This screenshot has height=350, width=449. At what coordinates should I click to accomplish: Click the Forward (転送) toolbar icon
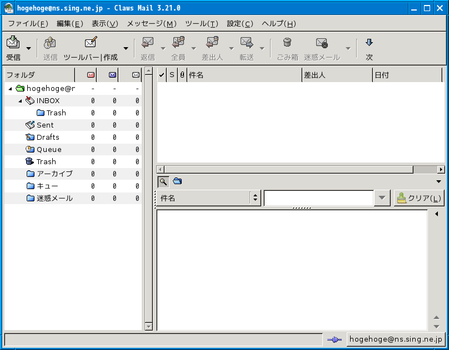pyautogui.click(x=247, y=43)
